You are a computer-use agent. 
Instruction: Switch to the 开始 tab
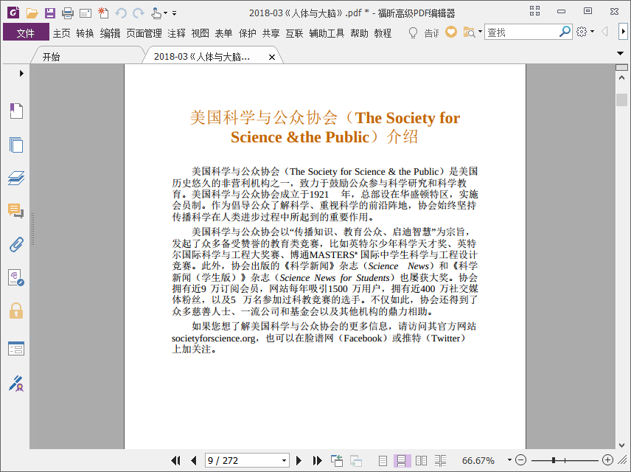51,57
